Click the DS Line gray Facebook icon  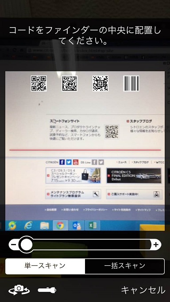[x=94, y=162]
